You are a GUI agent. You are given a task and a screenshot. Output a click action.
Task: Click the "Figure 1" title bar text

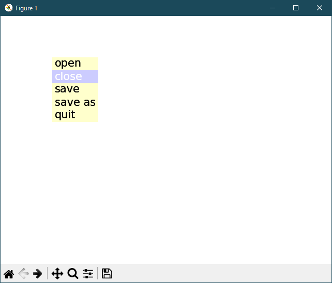26,8
